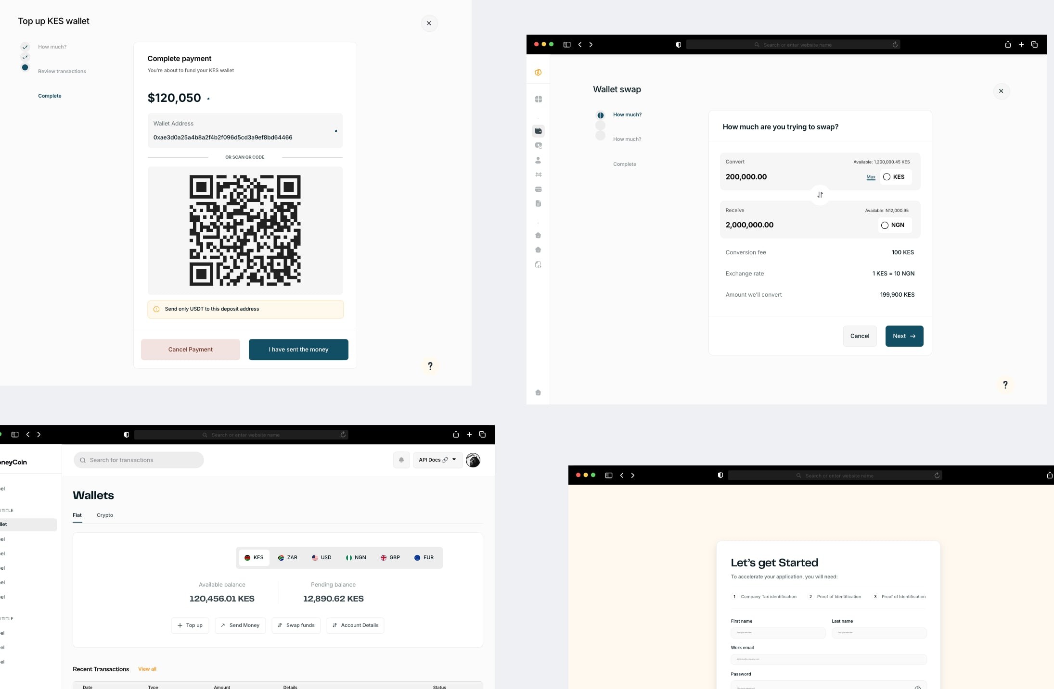Toggle sidebar icon in Wallet swap browser toolbar
The image size is (1054, 689).
(x=567, y=45)
